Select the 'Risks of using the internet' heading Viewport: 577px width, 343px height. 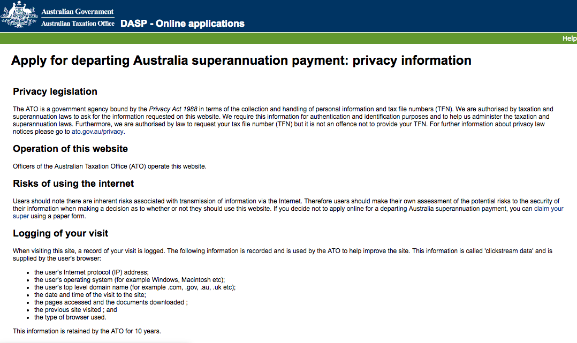click(73, 184)
